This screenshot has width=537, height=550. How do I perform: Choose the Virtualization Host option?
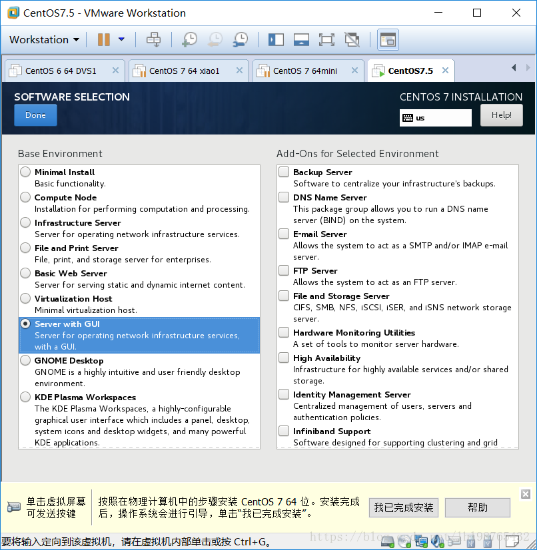pyautogui.click(x=25, y=298)
